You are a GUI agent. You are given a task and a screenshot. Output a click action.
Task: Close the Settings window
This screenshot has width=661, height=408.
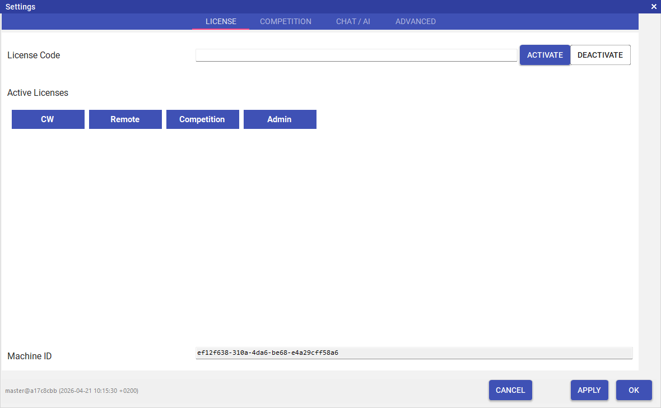[654, 7]
